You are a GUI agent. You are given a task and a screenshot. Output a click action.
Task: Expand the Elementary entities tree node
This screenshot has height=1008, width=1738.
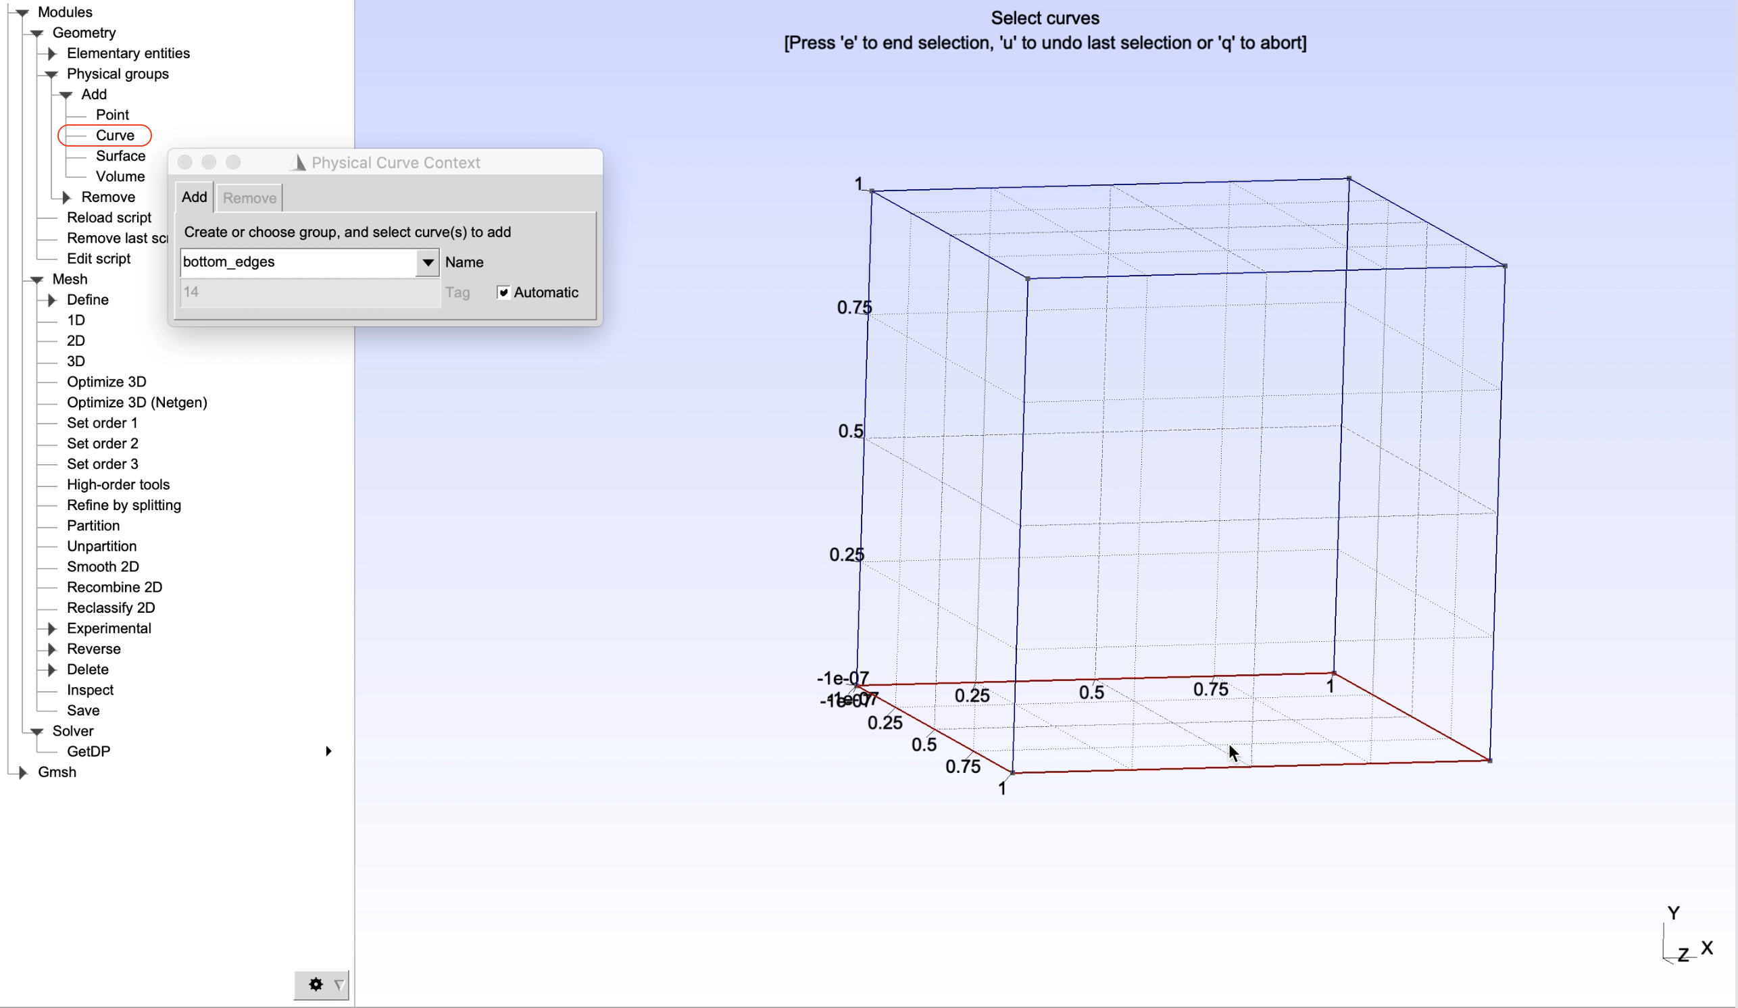pyautogui.click(x=52, y=53)
